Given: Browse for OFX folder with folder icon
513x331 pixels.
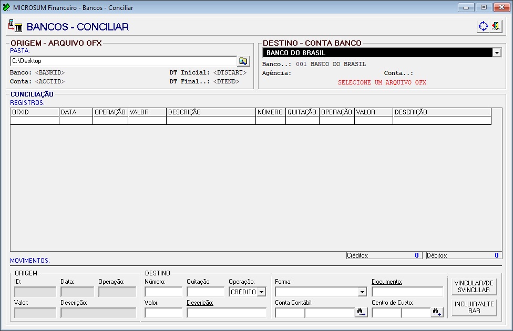Looking at the screenshot, I should (x=243, y=61).
